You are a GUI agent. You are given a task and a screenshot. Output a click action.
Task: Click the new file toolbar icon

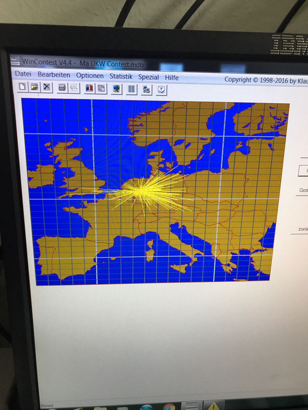(x=23, y=87)
